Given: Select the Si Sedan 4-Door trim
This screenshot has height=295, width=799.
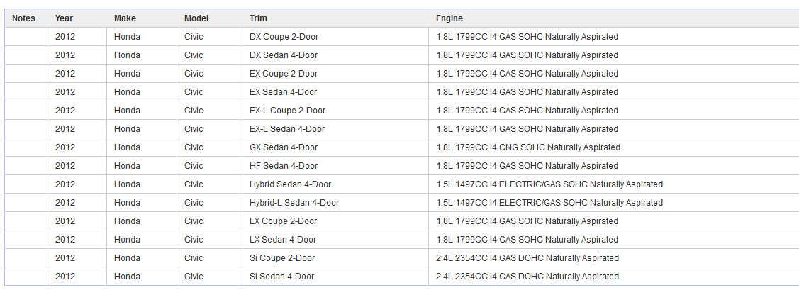Looking at the screenshot, I should tap(281, 276).
